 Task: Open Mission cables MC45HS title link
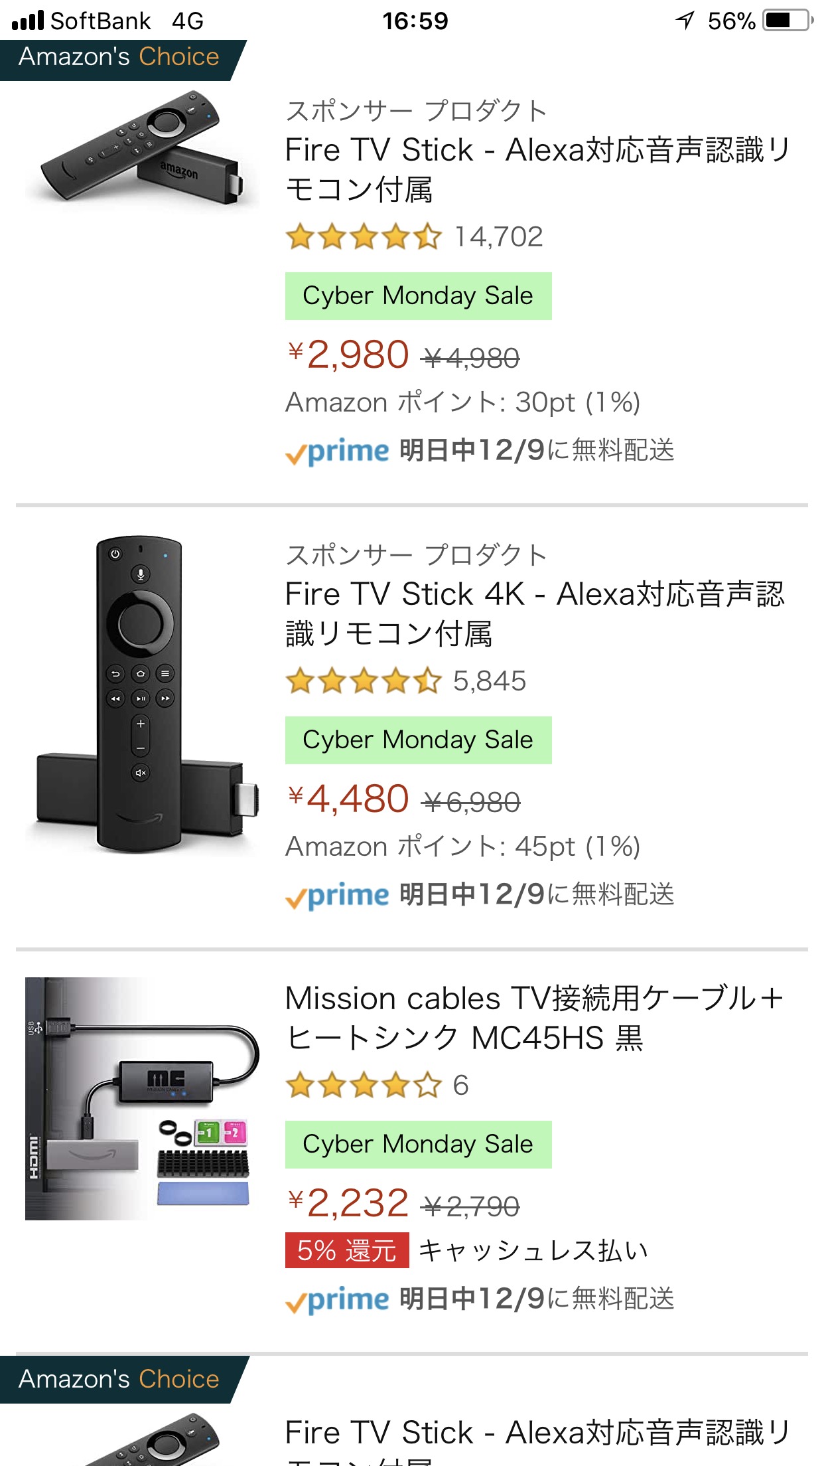tap(535, 1018)
